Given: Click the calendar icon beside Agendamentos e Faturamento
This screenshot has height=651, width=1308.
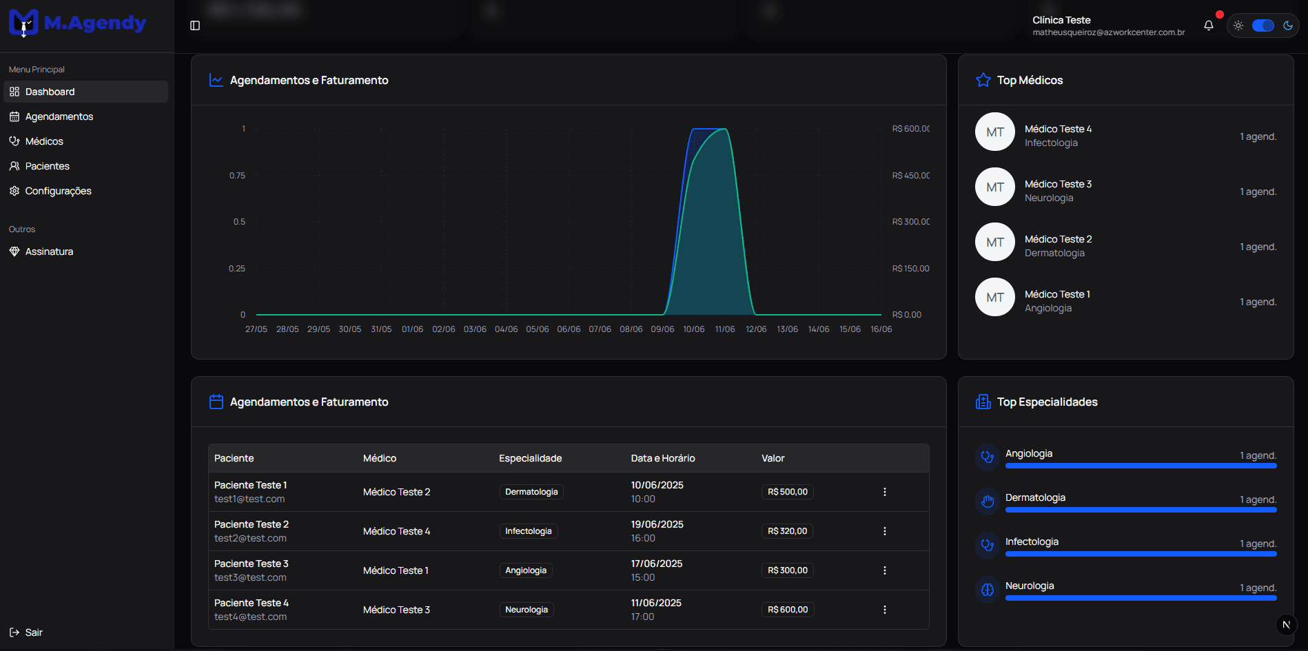Looking at the screenshot, I should (216, 401).
